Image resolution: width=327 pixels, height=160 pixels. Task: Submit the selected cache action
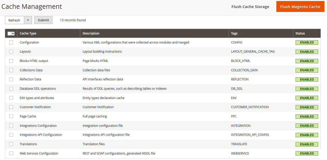tap(43, 20)
